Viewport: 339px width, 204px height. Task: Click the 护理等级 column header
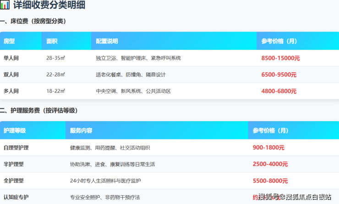coord(15,130)
